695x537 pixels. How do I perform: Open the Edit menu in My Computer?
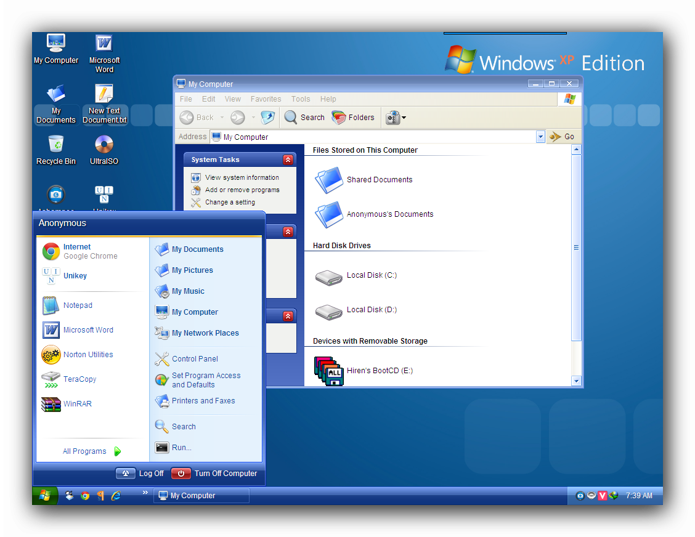(208, 99)
